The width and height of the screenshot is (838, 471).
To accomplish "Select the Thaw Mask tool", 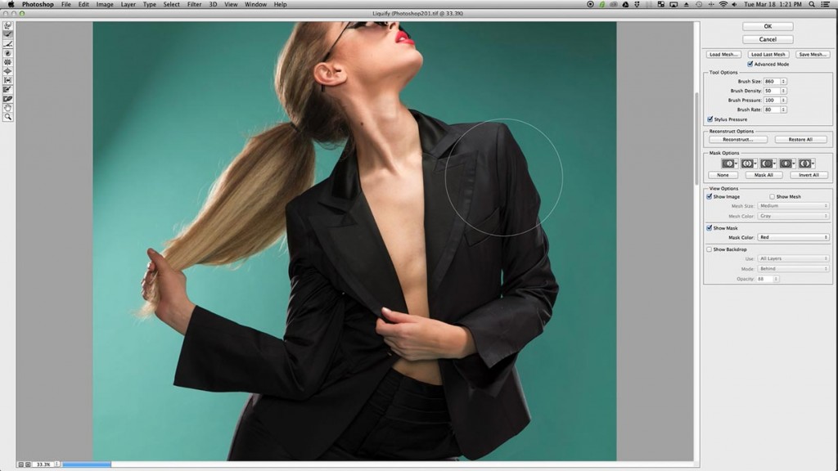I will tap(8, 98).
